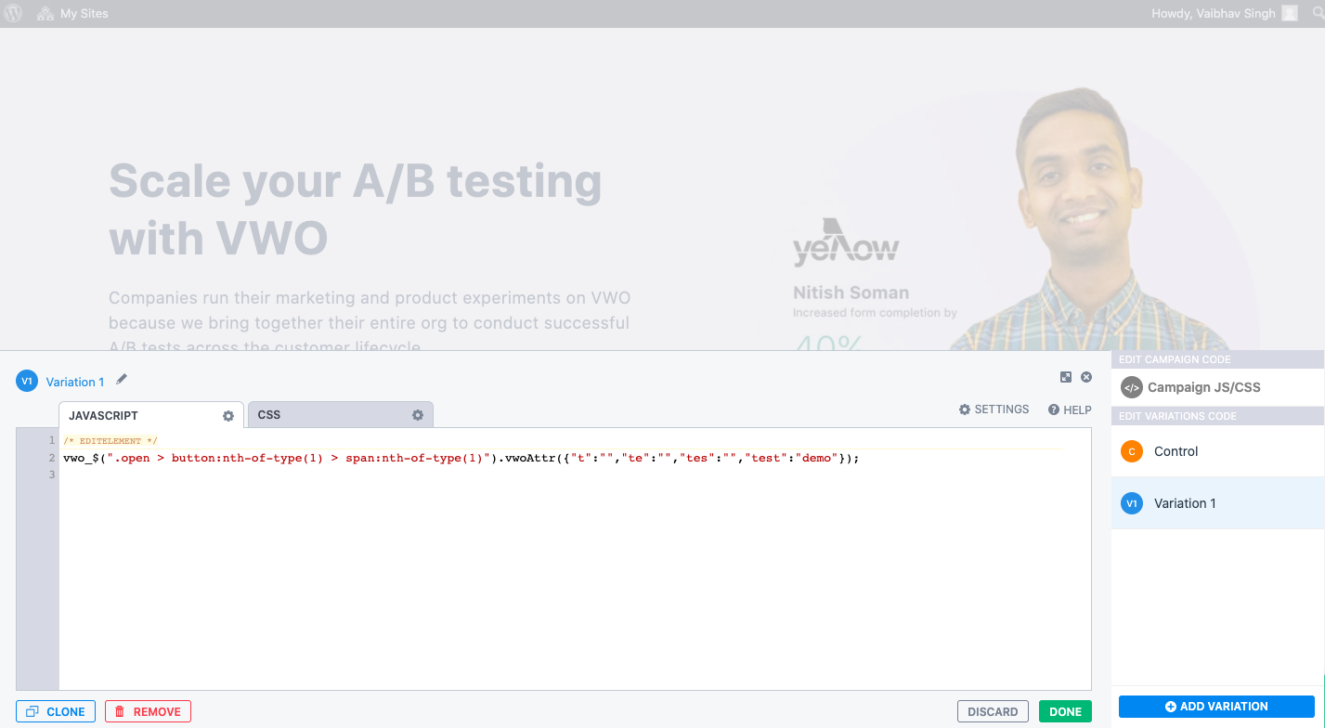Open CSS tab gear settings
The width and height of the screenshot is (1325, 728).
coord(418,415)
